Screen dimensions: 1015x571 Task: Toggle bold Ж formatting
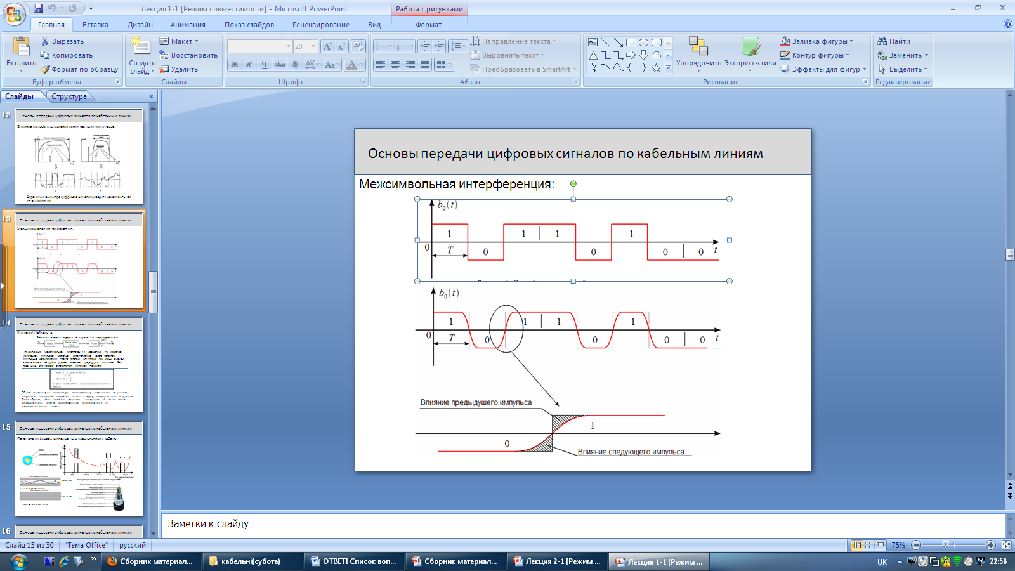click(235, 65)
